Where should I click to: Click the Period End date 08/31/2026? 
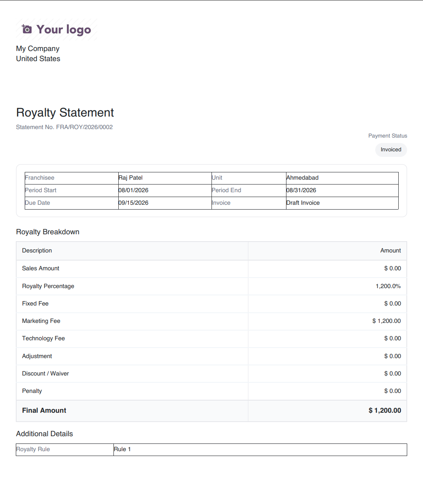pyautogui.click(x=301, y=190)
